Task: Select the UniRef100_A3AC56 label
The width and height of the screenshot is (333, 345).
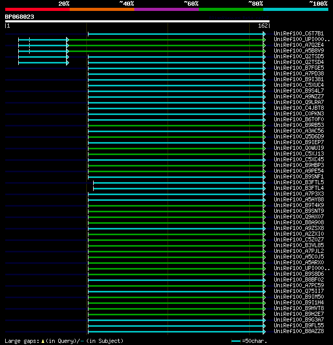Action: (x=299, y=131)
